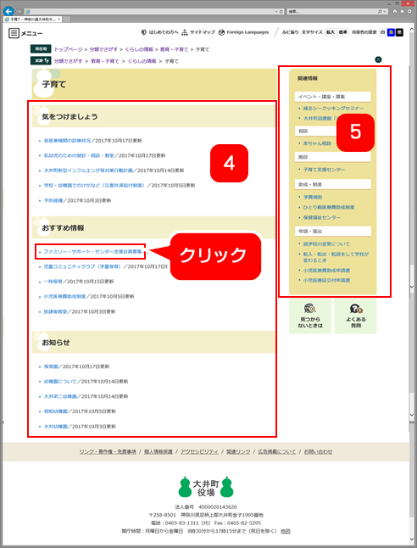Image resolution: width=417 pixels, height=548 pixels.
Task: Open アクセシビリティ footer link
Action: click(199, 451)
